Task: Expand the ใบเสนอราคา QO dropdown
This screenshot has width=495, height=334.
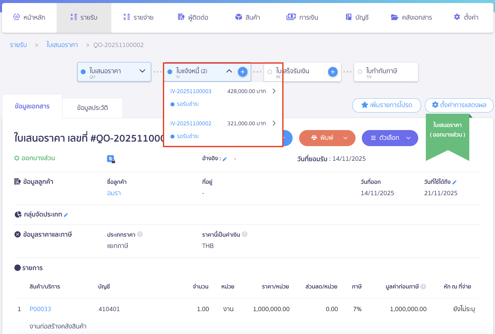Action: [x=142, y=71]
